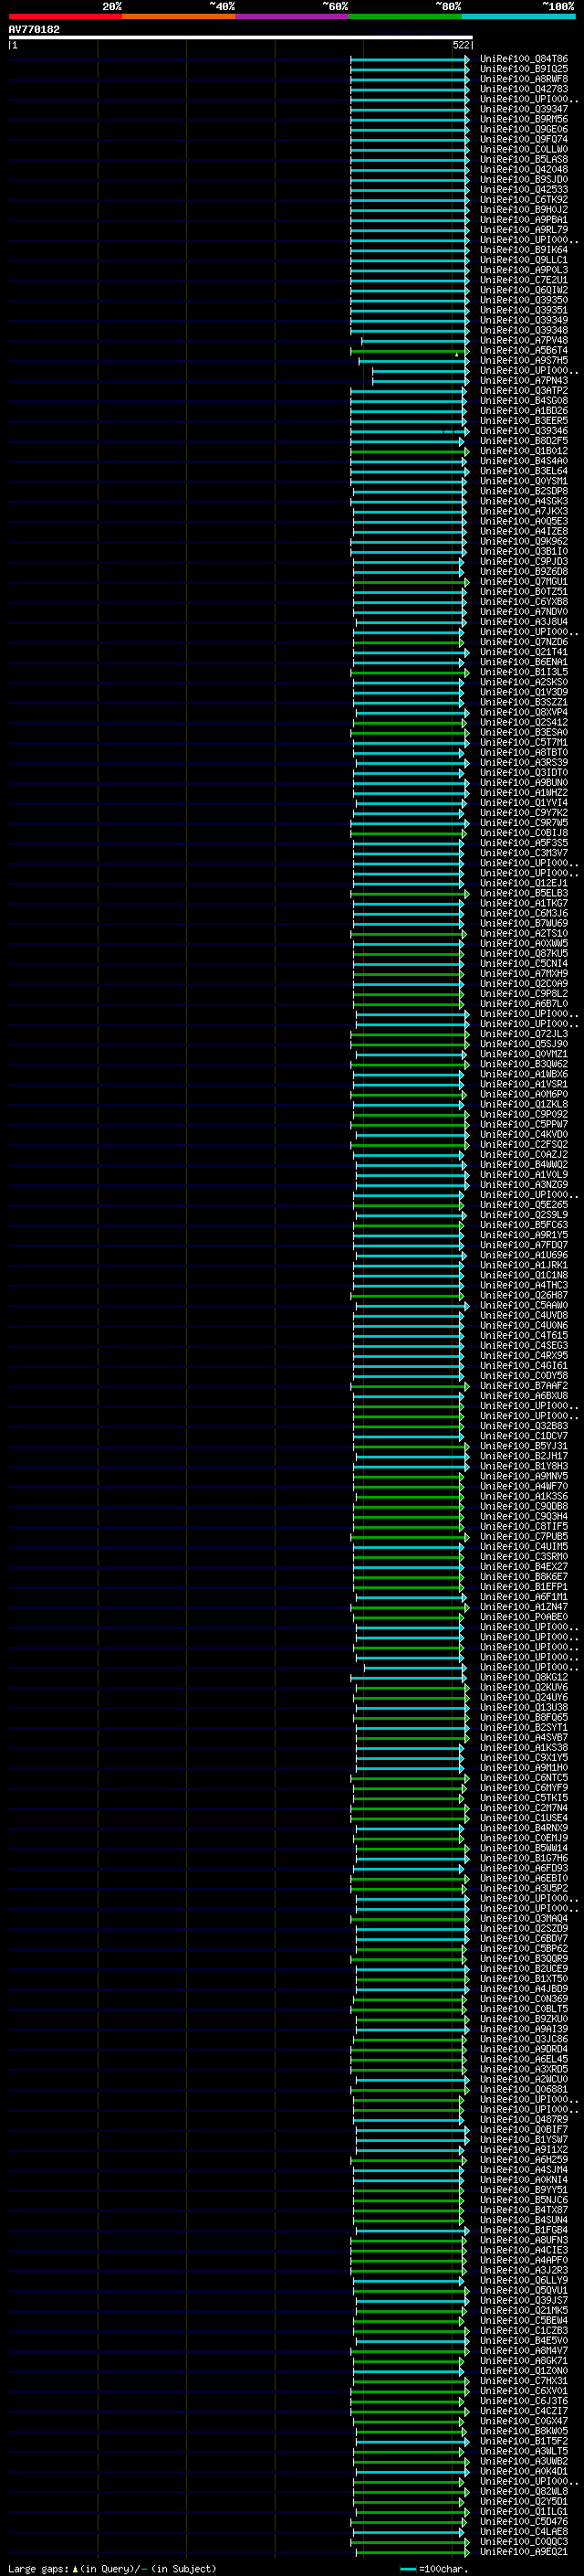The width and height of the screenshot is (584, 2576).
Task: Click the short alignment bar for UniRef100_A7PN43
Action: 421,381
